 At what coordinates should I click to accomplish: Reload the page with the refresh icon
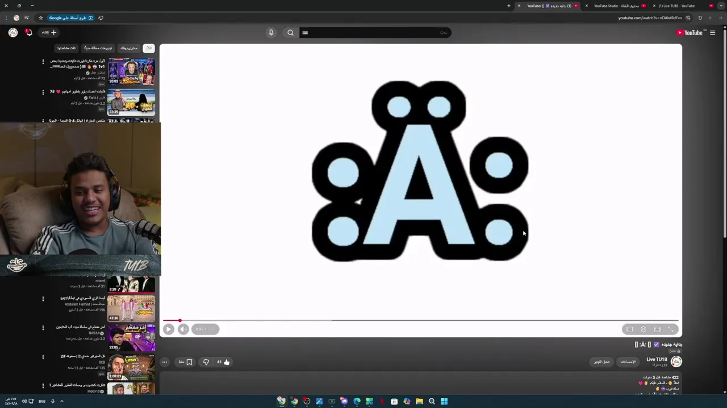pyautogui.click(x=700, y=18)
